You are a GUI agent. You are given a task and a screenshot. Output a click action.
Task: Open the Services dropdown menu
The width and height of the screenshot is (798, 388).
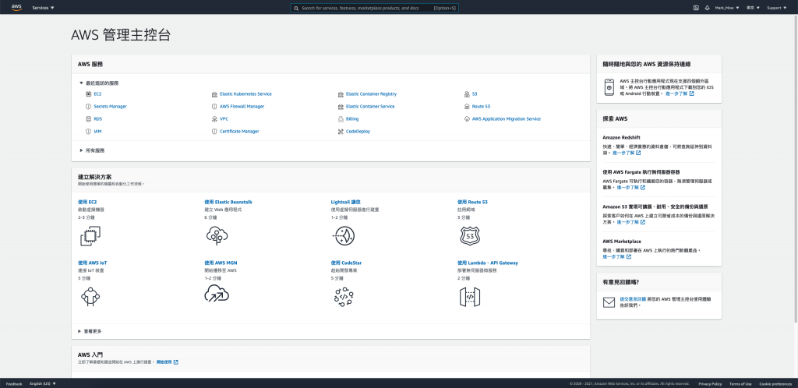pyautogui.click(x=44, y=8)
